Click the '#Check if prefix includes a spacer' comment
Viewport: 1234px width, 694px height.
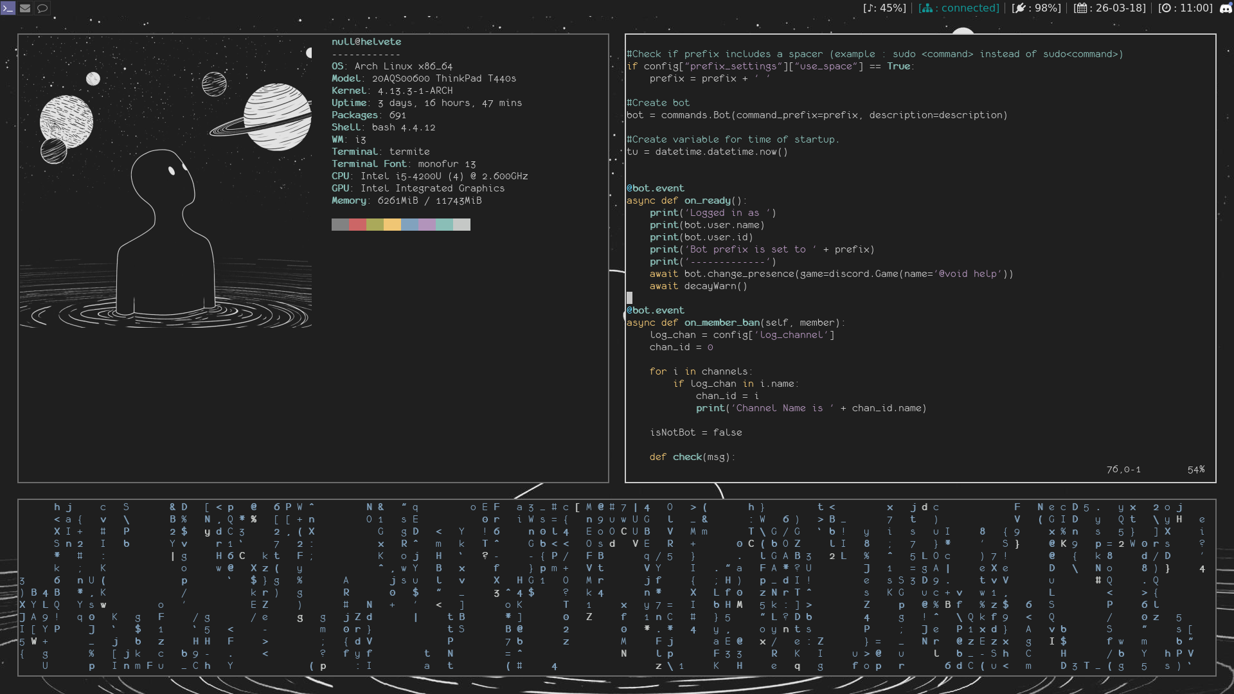click(875, 54)
